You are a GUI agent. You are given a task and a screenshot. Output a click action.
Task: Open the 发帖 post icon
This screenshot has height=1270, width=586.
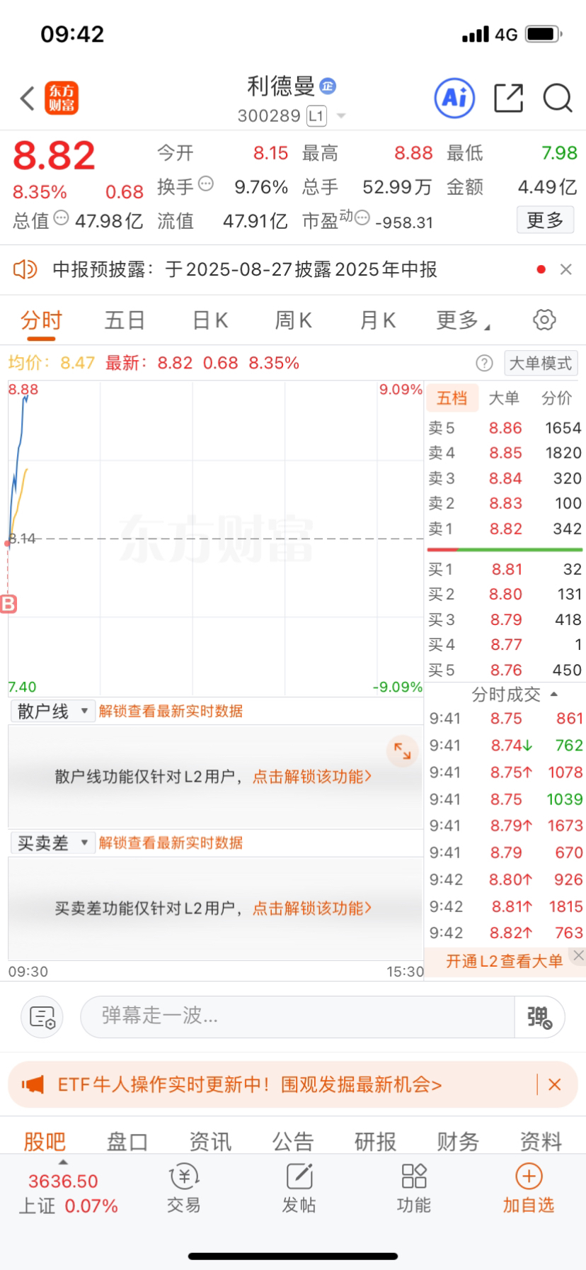pyautogui.click(x=299, y=1189)
